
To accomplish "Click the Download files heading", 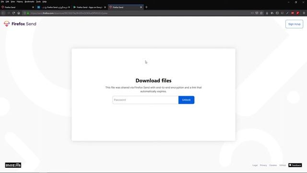I will [153, 81].
